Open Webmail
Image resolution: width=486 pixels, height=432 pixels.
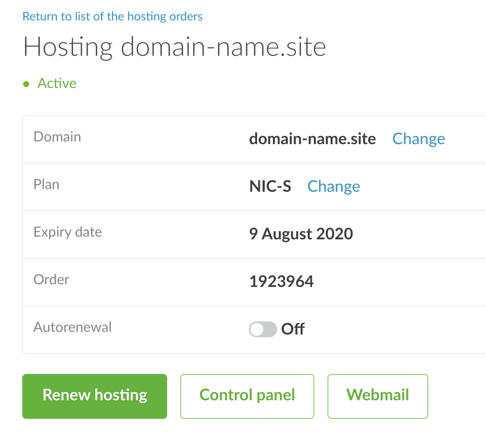click(x=377, y=396)
